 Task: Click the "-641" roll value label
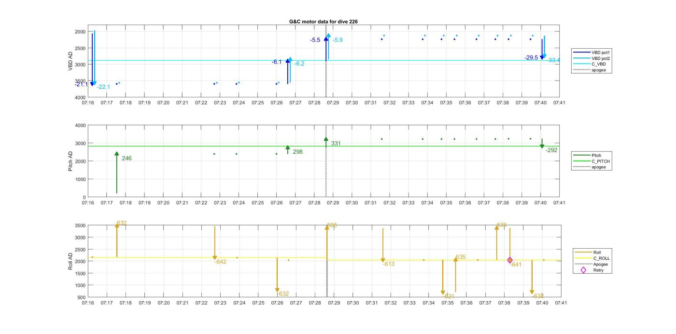[515, 265]
